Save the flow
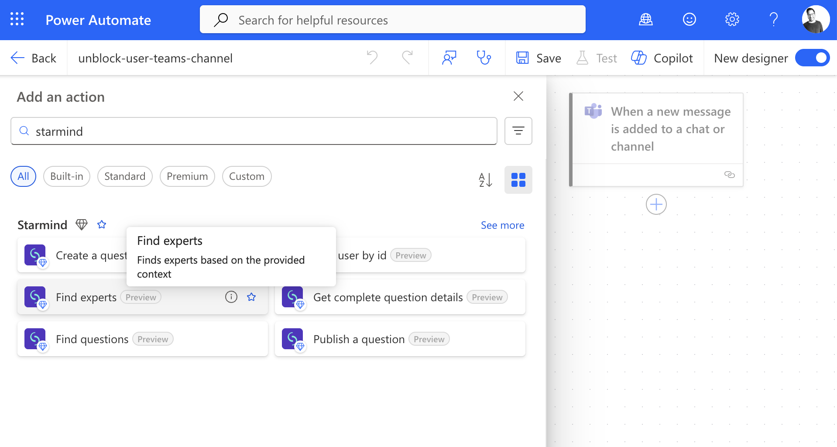 pyautogui.click(x=539, y=58)
